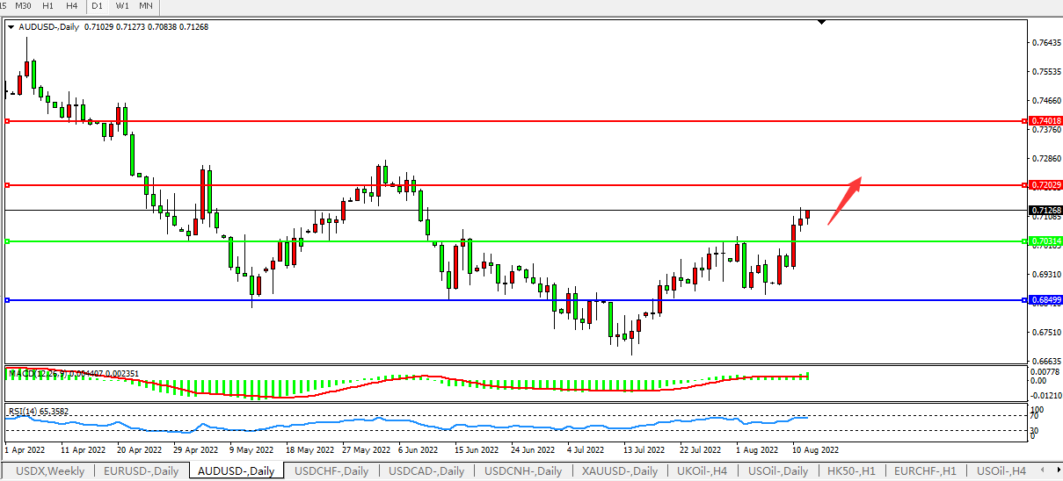The image size is (1063, 481).
Task: Enable the W1 weekly timeframe
Action: tap(122, 6)
